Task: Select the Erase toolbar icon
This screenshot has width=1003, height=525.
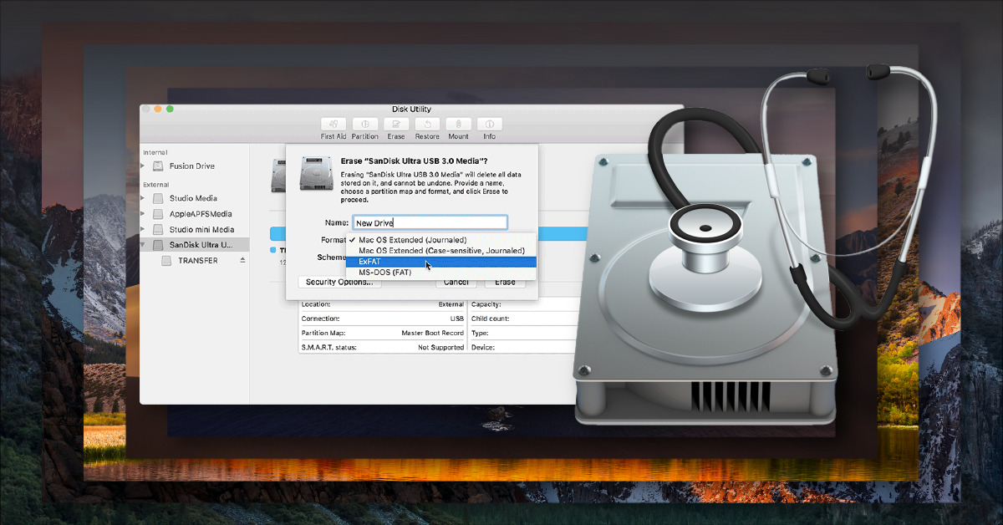Action: pyautogui.click(x=395, y=128)
